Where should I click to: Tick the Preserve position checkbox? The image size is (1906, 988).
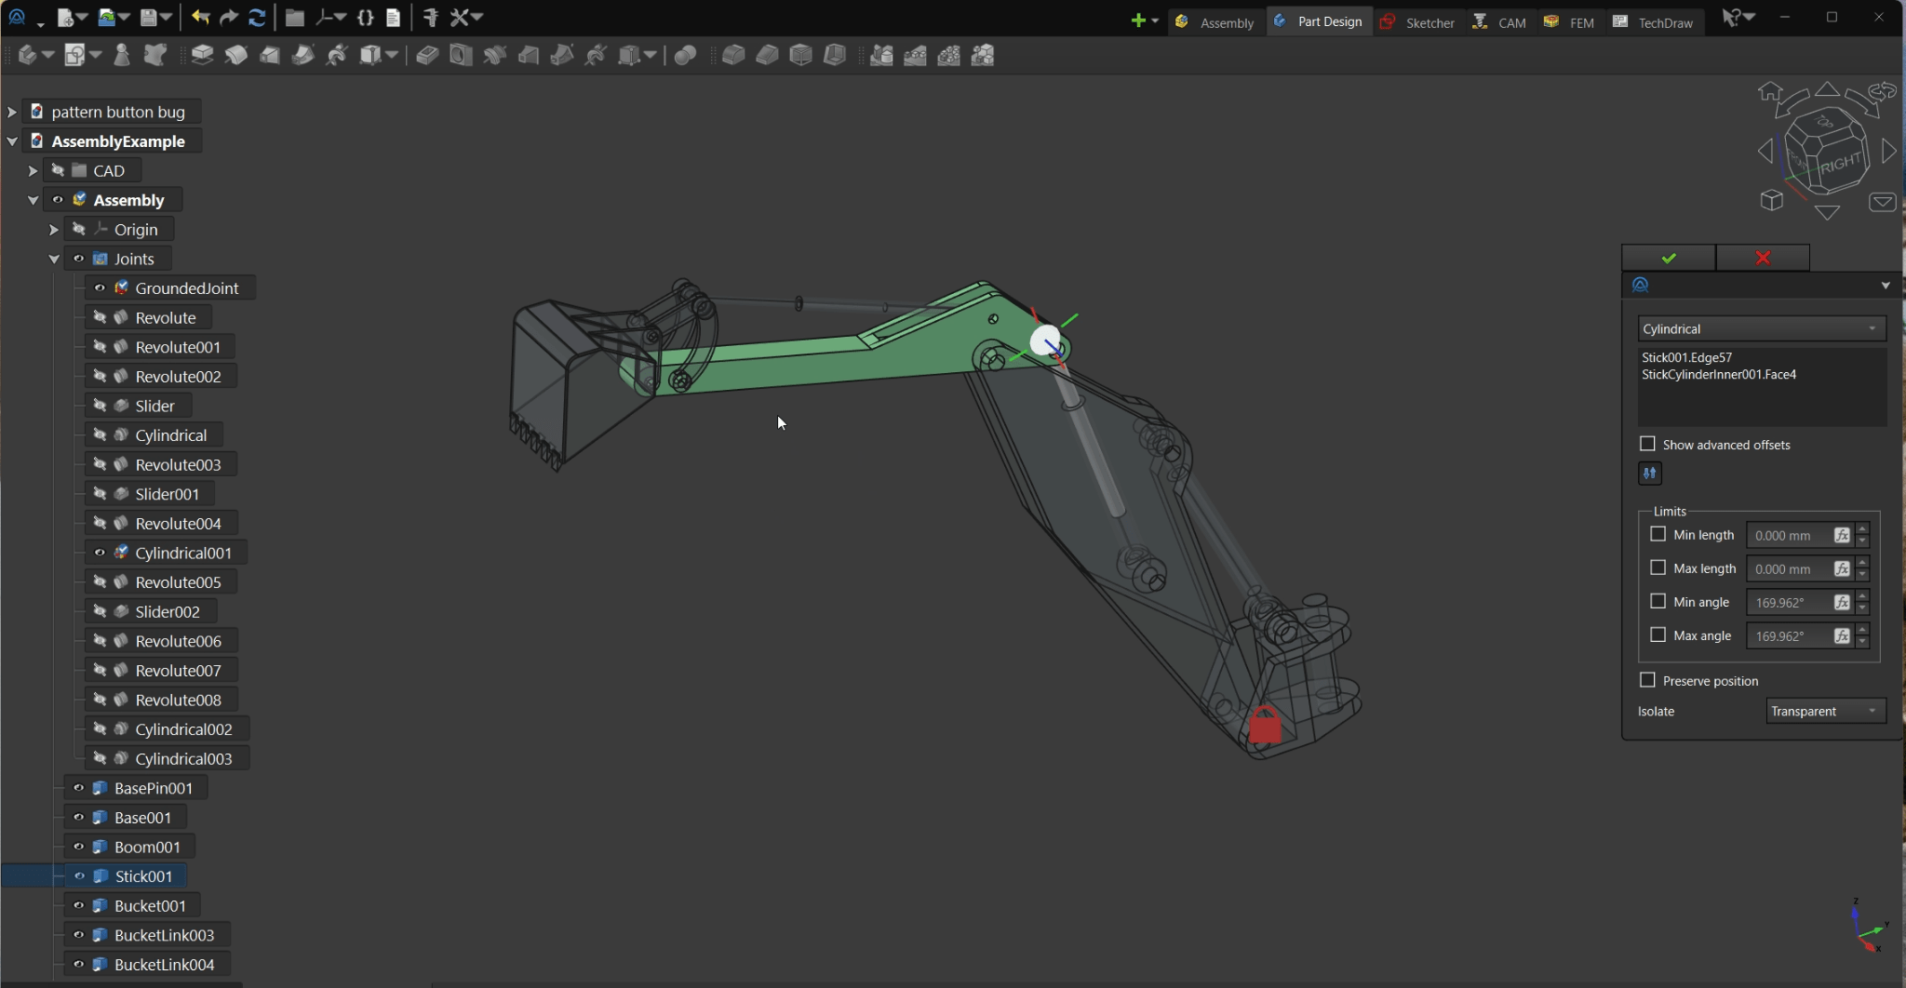tap(1647, 681)
